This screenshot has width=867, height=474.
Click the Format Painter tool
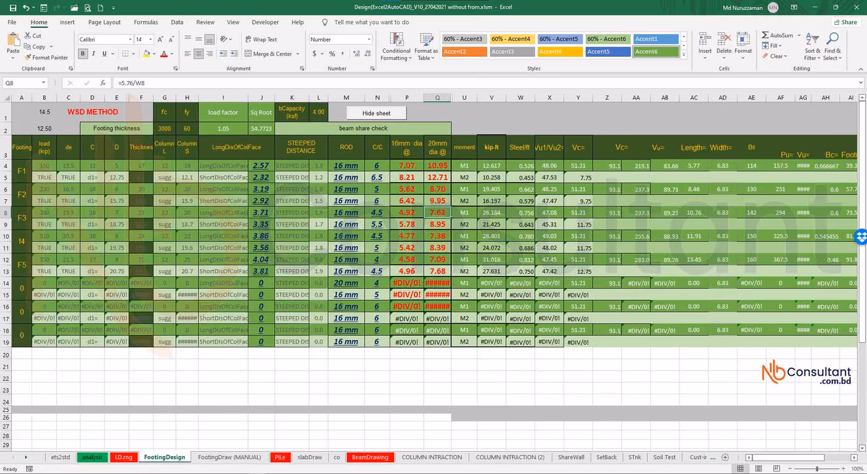click(46, 58)
